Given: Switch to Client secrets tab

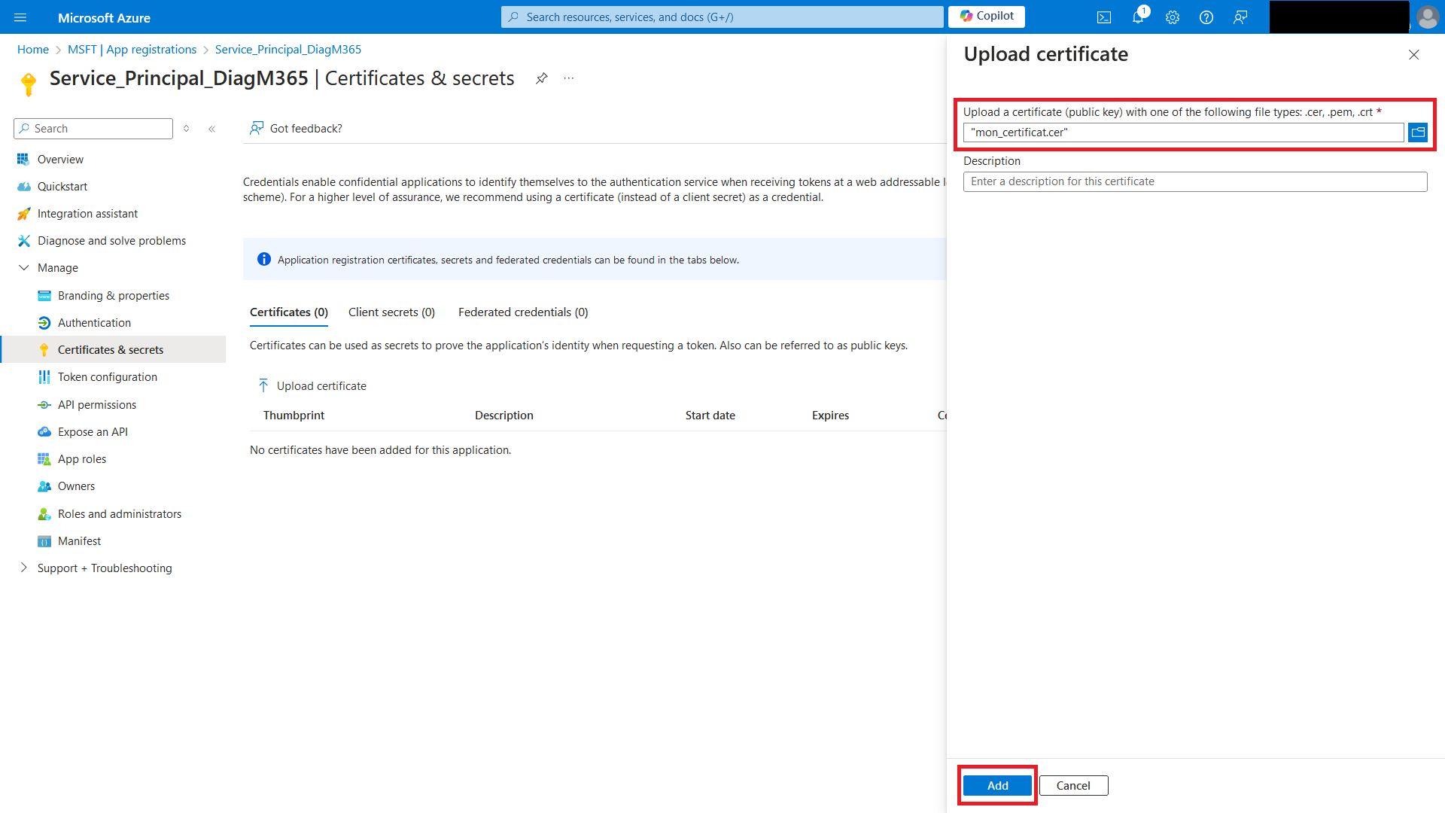Looking at the screenshot, I should [391, 312].
